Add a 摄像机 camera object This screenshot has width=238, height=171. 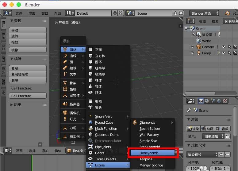pyautogui.click(x=73, y=113)
